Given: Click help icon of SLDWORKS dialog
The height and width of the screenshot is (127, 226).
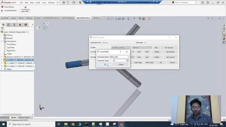Looking at the screenshot, I should click(120, 52).
